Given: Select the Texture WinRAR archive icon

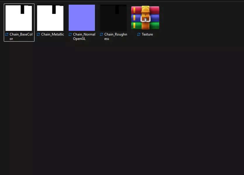Looking at the screenshot, I should pos(145,18).
